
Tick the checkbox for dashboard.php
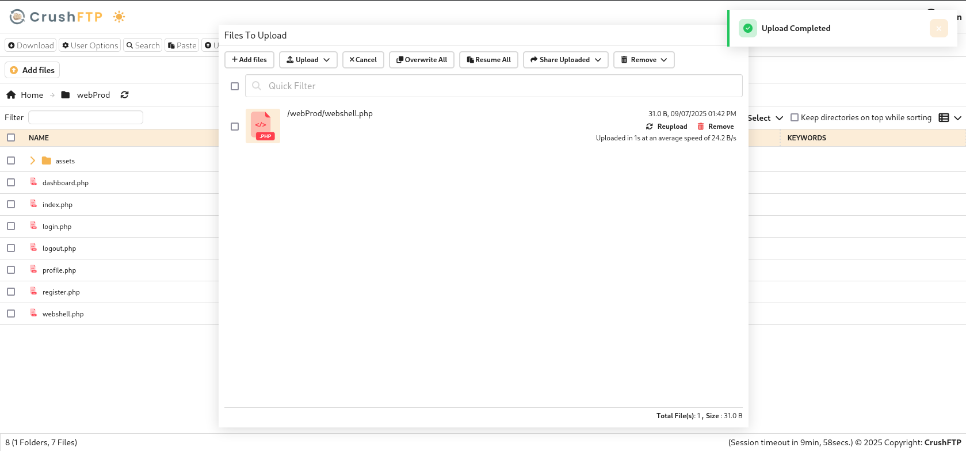click(x=11, y=182)
